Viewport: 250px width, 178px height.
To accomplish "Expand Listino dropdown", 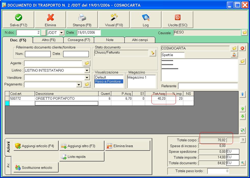I will coord(87,70).
